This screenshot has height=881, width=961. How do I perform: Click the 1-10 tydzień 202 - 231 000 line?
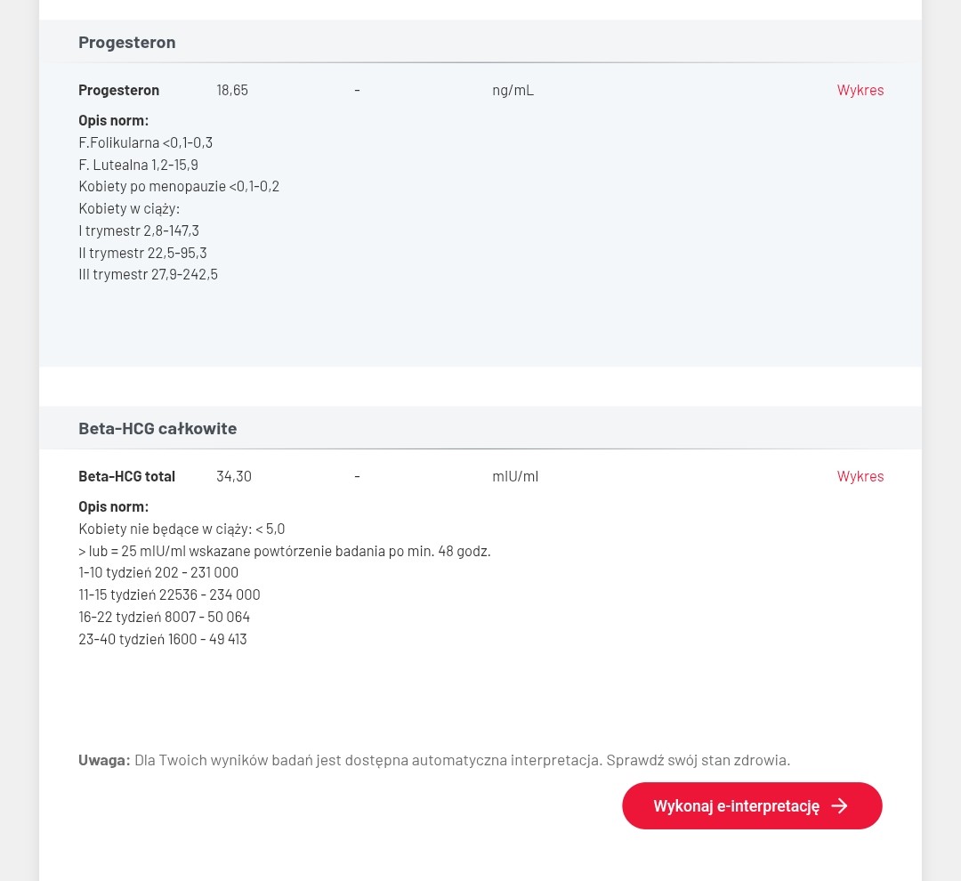158,572
